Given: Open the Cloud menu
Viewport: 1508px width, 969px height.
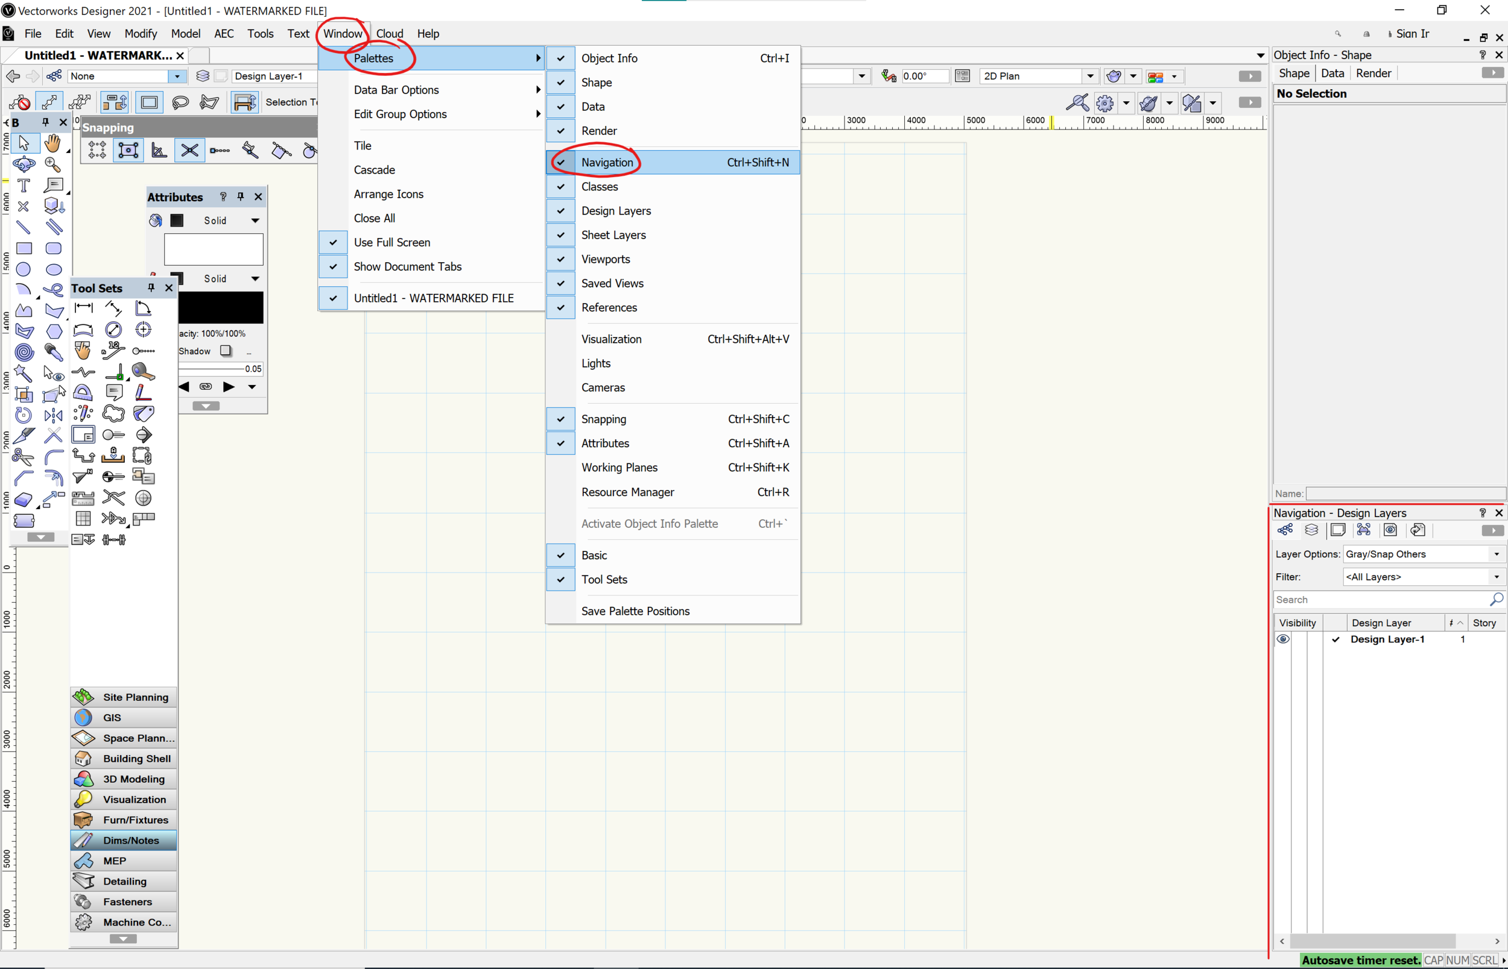Looking at the screenshot, I should point(390,33).
